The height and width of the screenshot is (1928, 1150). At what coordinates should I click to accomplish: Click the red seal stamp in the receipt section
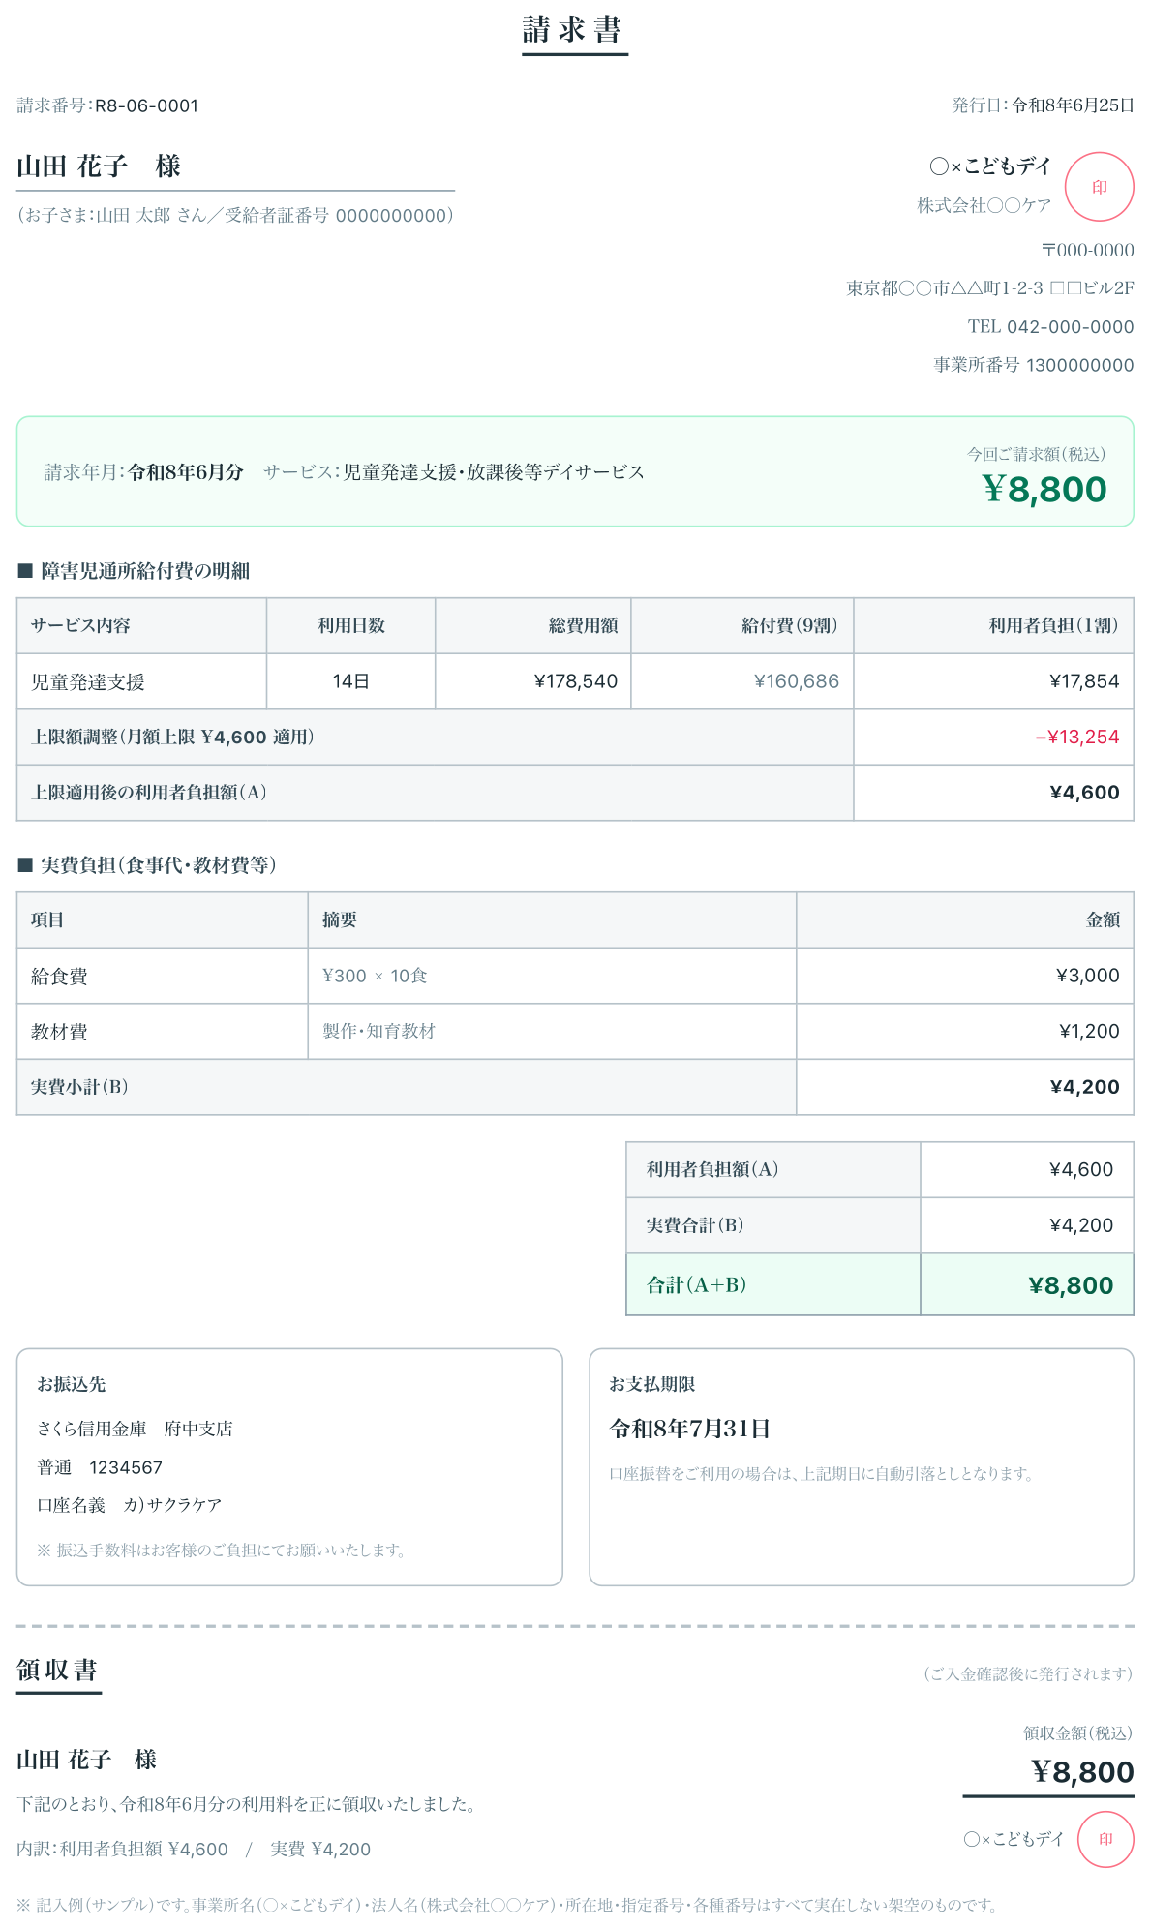1105,1839
